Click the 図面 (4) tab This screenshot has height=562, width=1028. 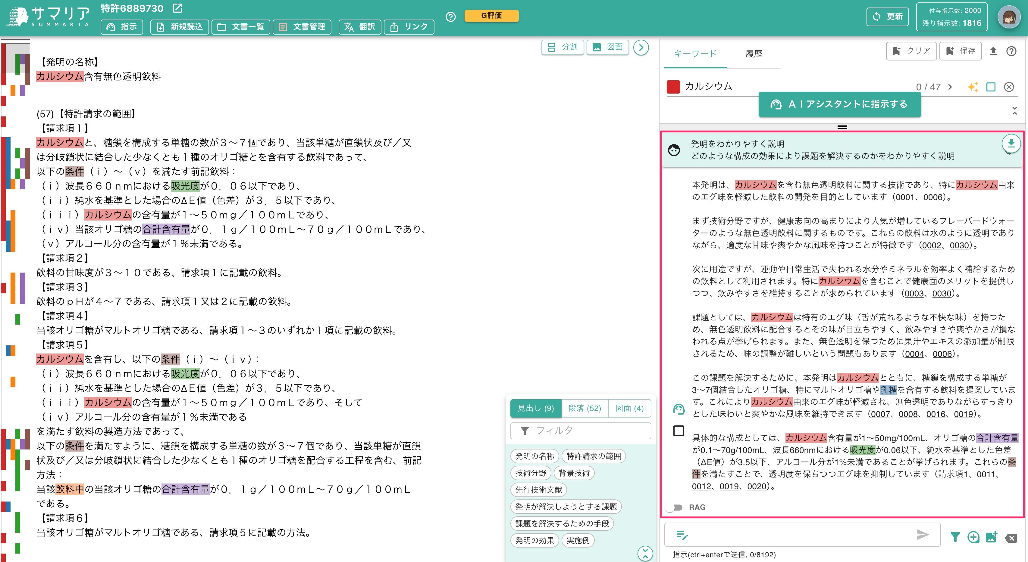[x=629, y=408]
